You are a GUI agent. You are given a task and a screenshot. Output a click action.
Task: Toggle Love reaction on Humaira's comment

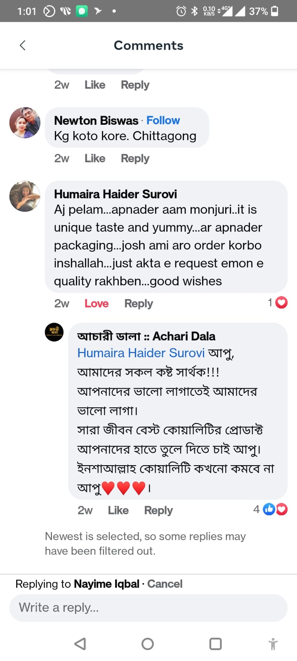click(97, 304)
